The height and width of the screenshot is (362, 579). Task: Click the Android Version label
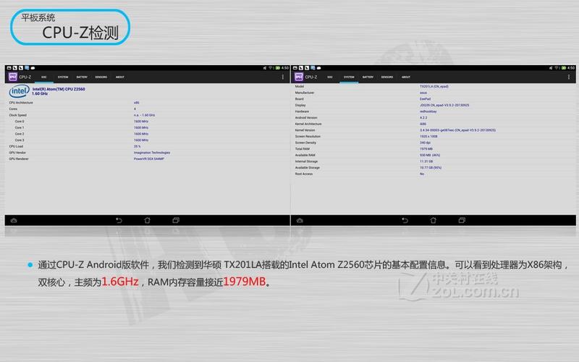[x=306, y=118]
